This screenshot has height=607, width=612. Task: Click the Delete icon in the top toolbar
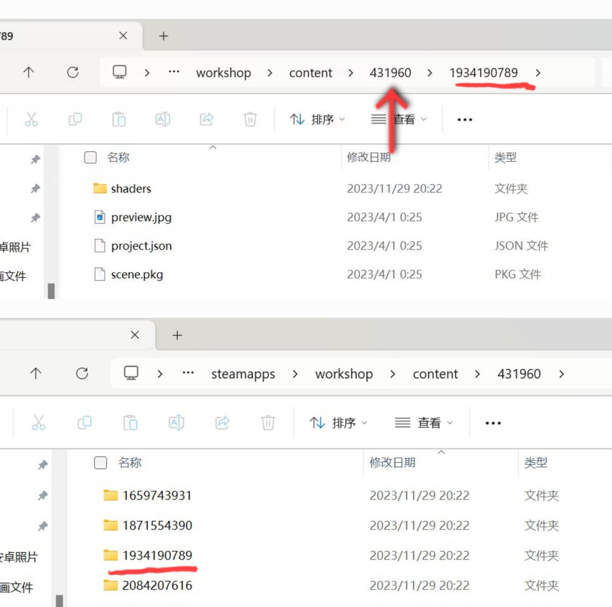pyautogui.click(x=250, y=119)
